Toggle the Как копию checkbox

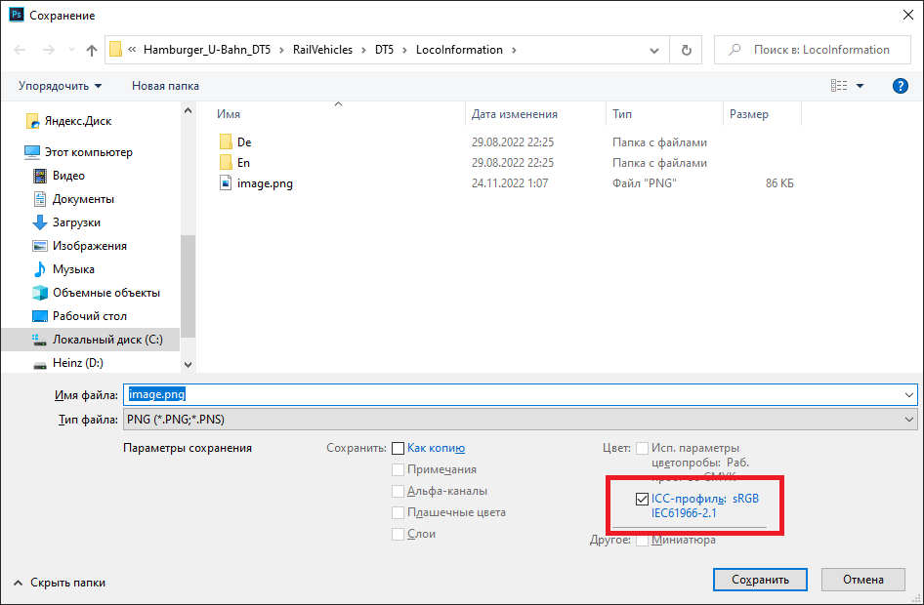(398, 449)
